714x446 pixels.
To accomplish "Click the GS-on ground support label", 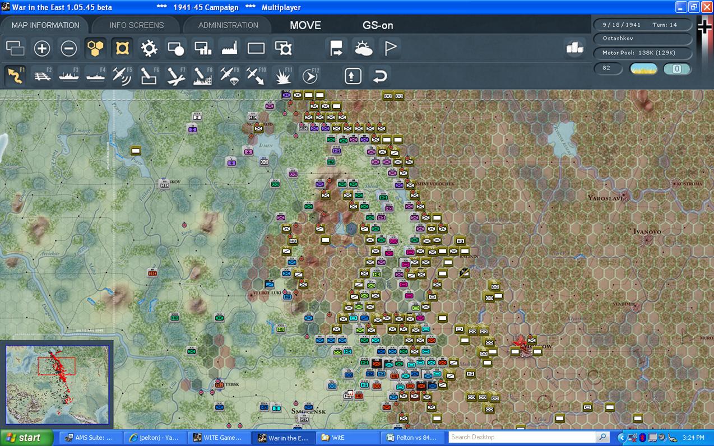I will coord(378,25).
